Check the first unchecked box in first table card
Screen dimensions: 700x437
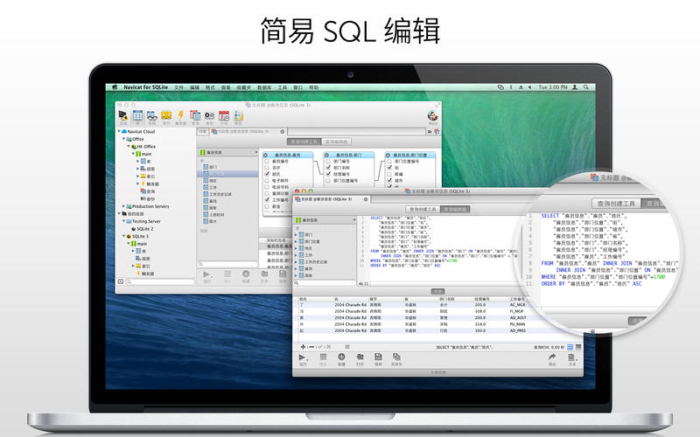[x=267, y=161]
